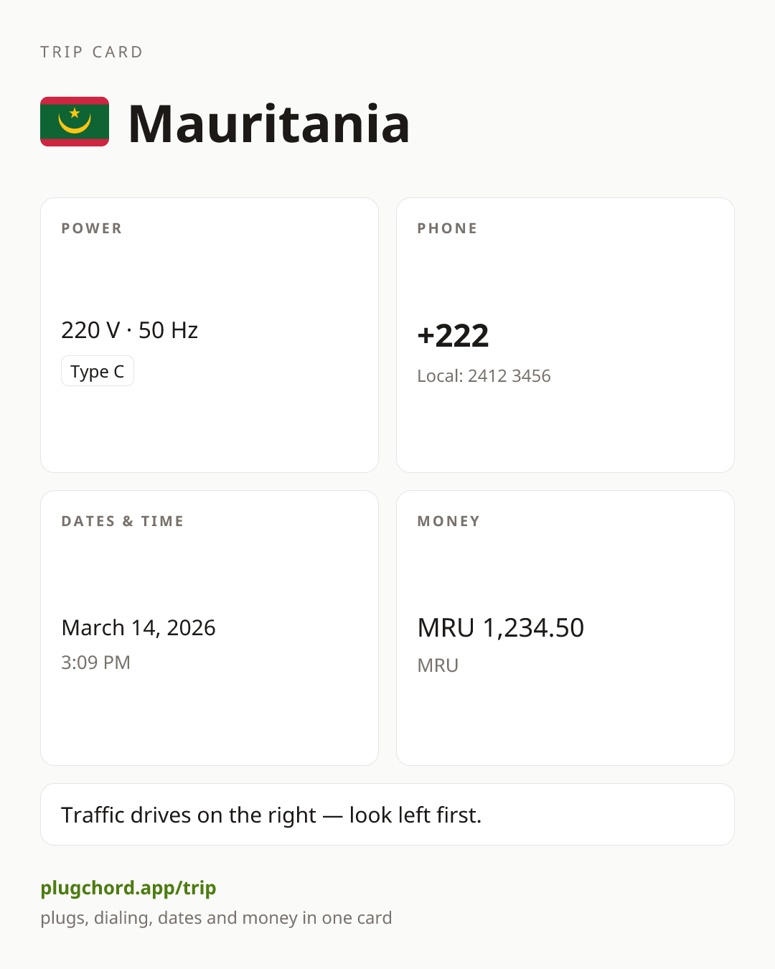Viewport: 775px width, 969px height.
Task: Select the 3:09 PM time text
Action: [96, 663]
